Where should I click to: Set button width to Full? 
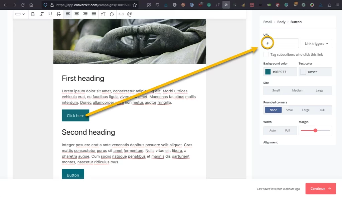tap(287, 130)
